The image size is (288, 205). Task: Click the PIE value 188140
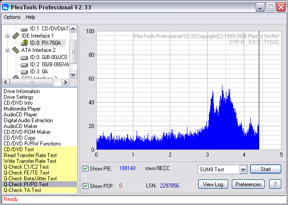pos(127,168)
